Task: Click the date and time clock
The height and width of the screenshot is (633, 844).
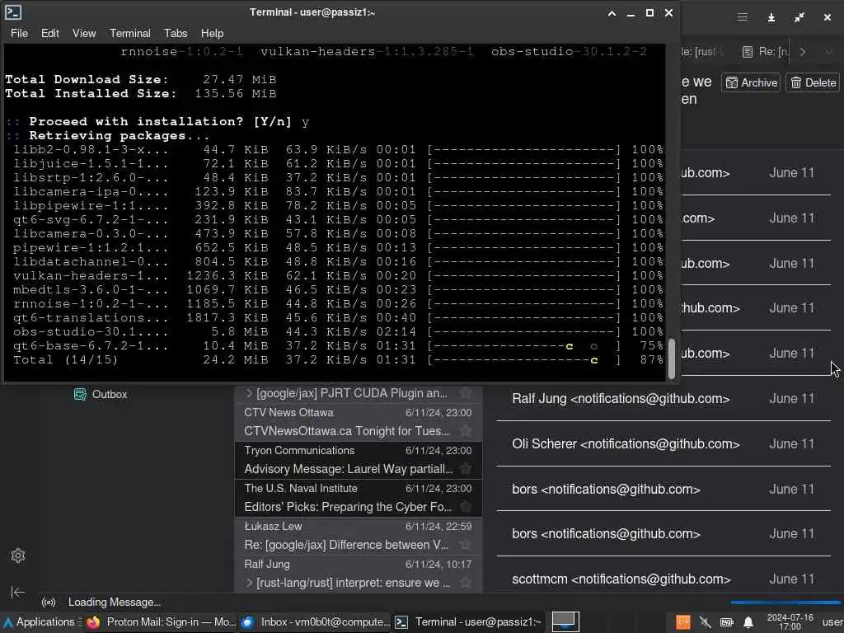Action: 790,622
